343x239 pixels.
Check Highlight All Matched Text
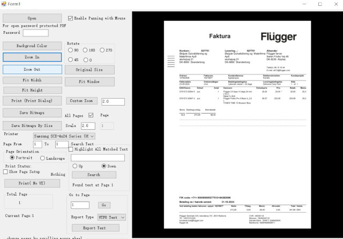(x=71, y=150)
